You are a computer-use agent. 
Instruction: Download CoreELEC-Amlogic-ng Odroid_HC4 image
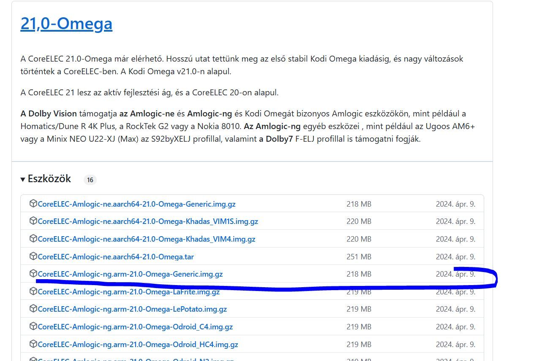(138, 345)
